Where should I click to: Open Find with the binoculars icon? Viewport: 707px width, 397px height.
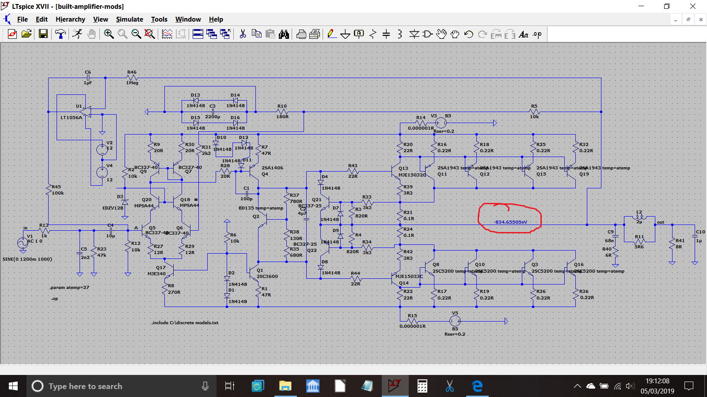point(284,34)
